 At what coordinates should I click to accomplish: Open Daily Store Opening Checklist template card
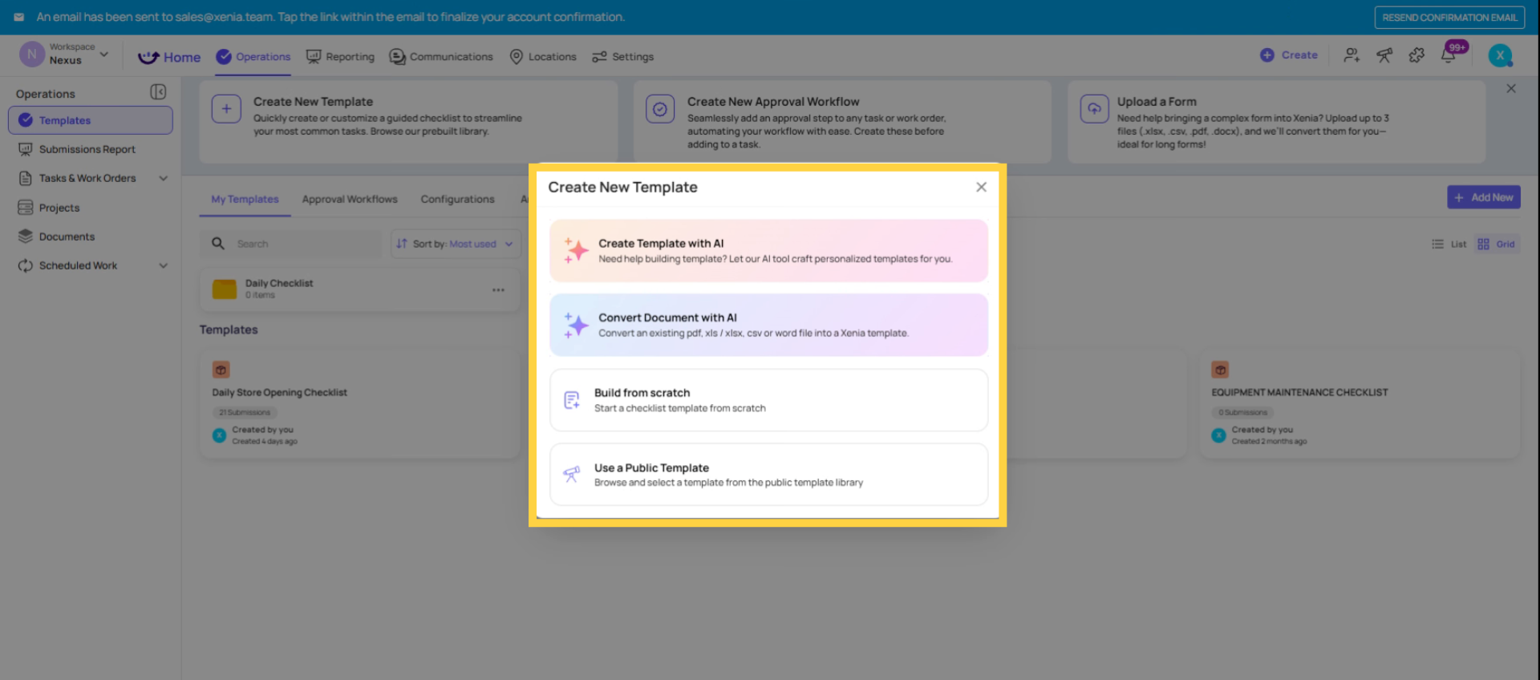tap(359, 403)
